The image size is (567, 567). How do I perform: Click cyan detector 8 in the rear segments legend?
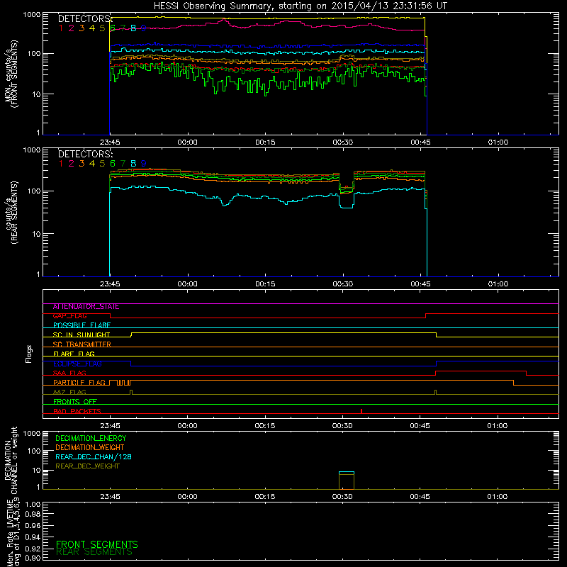click(x=133, y=164)
